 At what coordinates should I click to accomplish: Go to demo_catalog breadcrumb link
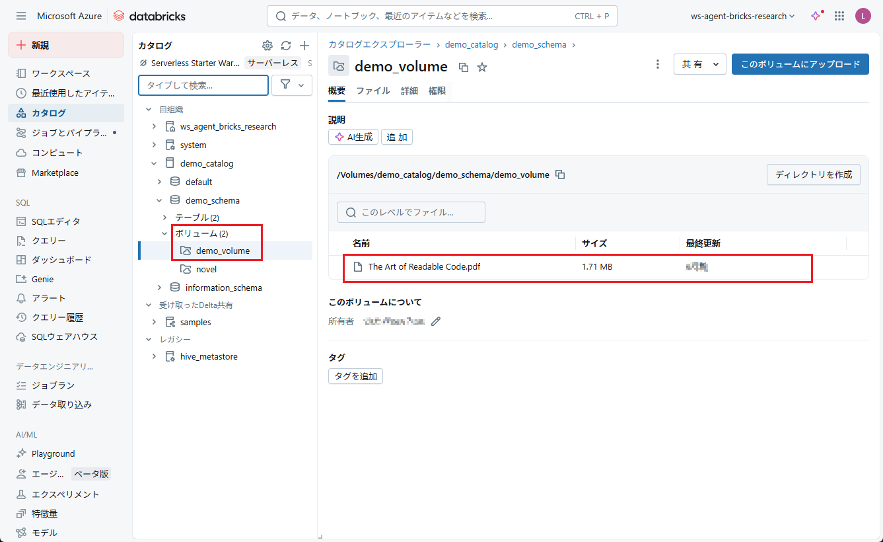tap(472, 45)
